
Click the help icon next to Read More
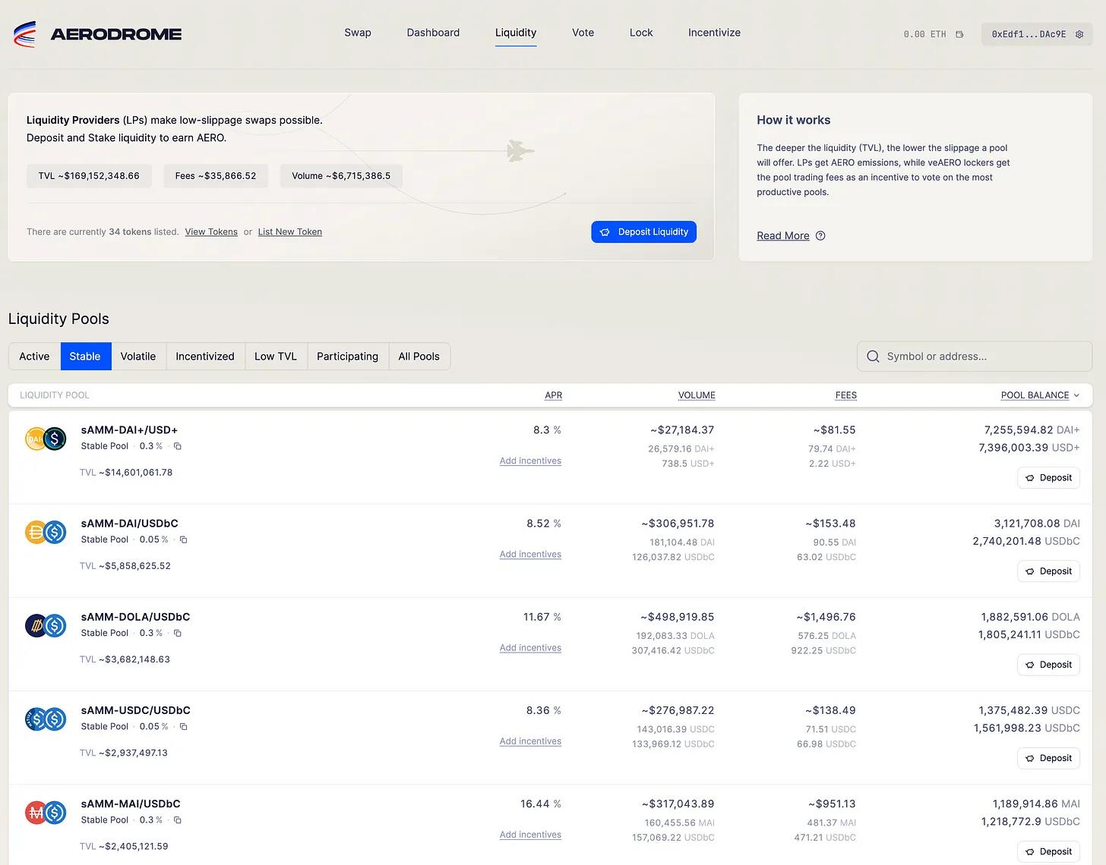pyautogui.click(x=820, y=236)
